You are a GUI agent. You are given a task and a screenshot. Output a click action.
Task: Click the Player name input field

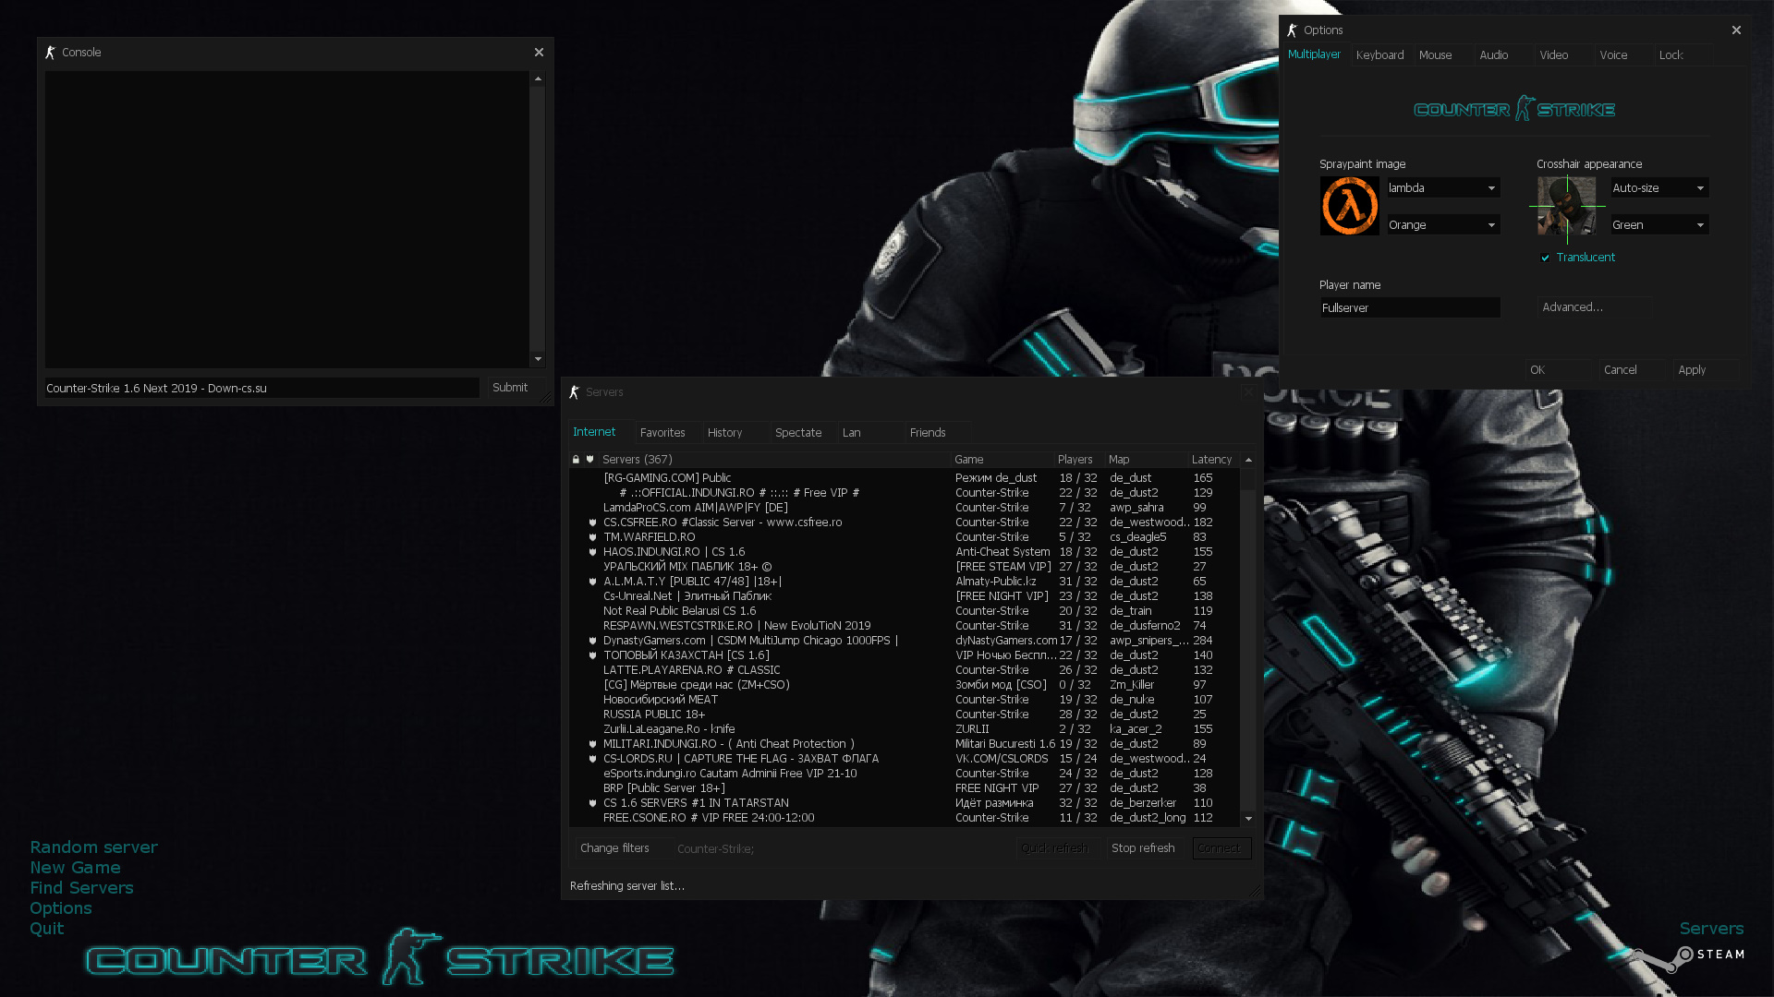(1410, 307)
